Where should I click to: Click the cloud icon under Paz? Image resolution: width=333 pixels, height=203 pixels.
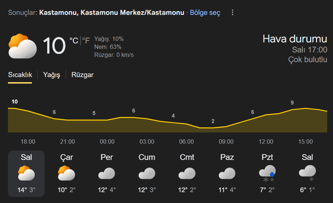tap(227, 173)
